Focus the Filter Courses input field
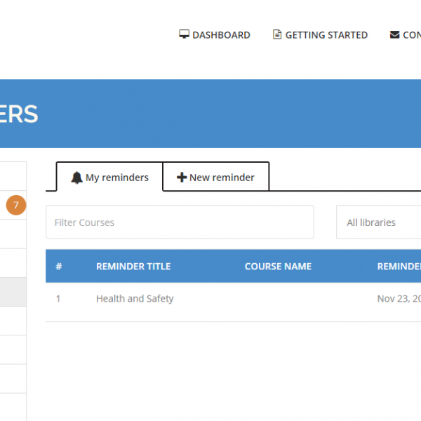 (180, 222)
